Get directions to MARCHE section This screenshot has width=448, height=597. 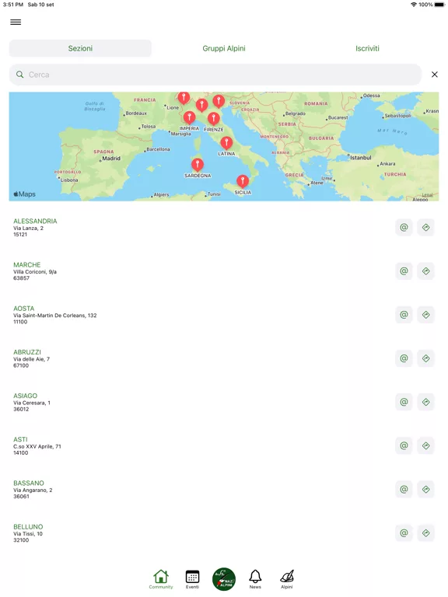426,271
